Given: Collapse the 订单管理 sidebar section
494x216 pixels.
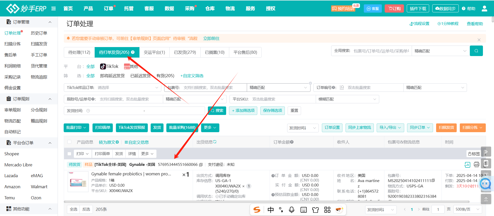Looking at the screenshot, I should coord(50,22).
